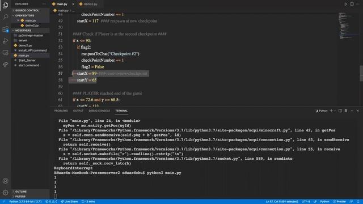This screenshot has width=363, height=204.
Task: Click breadcrumb ellipsis after main.py
Action: coord(74,11)
